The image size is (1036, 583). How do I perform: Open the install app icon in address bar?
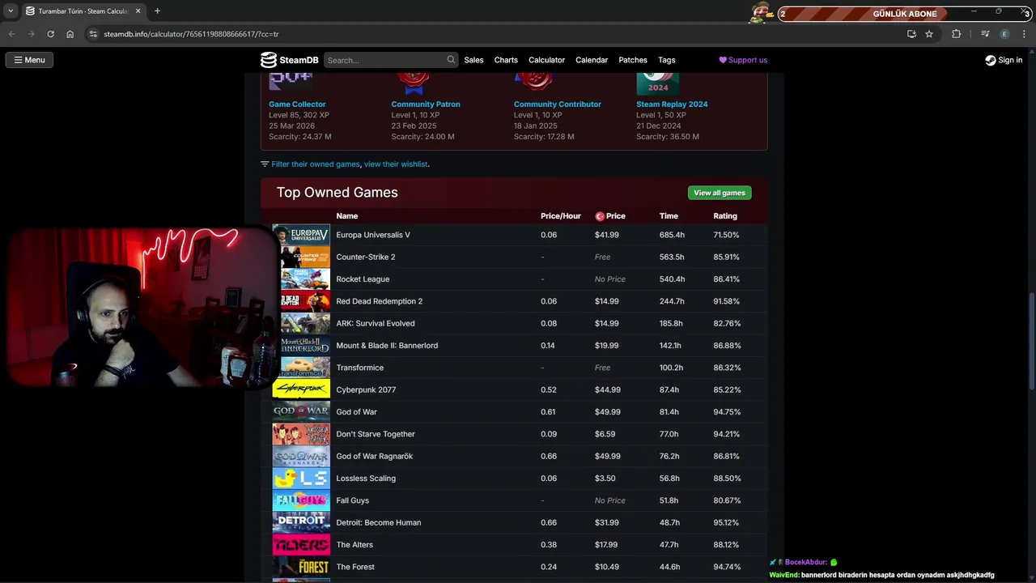pos(911,34)
